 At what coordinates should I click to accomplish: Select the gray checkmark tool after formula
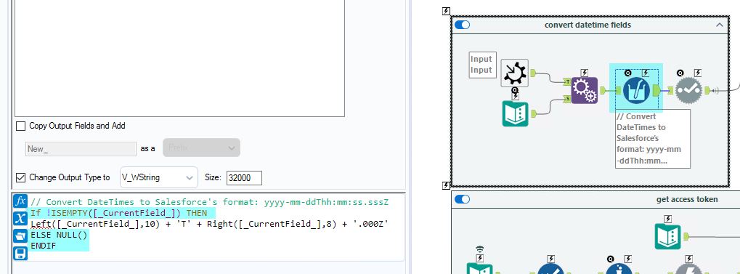pyautogui.click(x=689, y=91)
